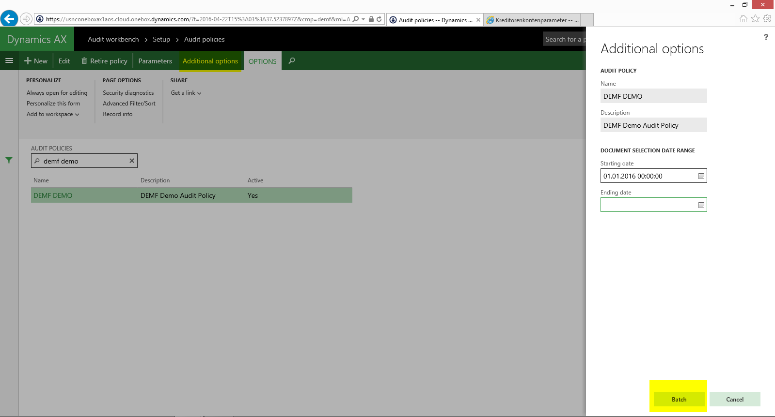Refresh the page in address bar
This screenshot has height=417, width=775.
(379, 19)
